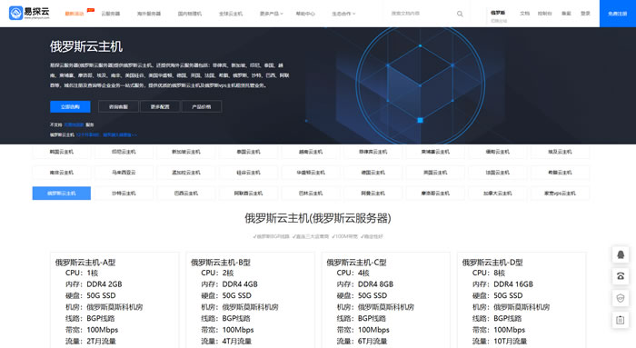Select the 越南云主机 tab

click(x=311, y=152)
